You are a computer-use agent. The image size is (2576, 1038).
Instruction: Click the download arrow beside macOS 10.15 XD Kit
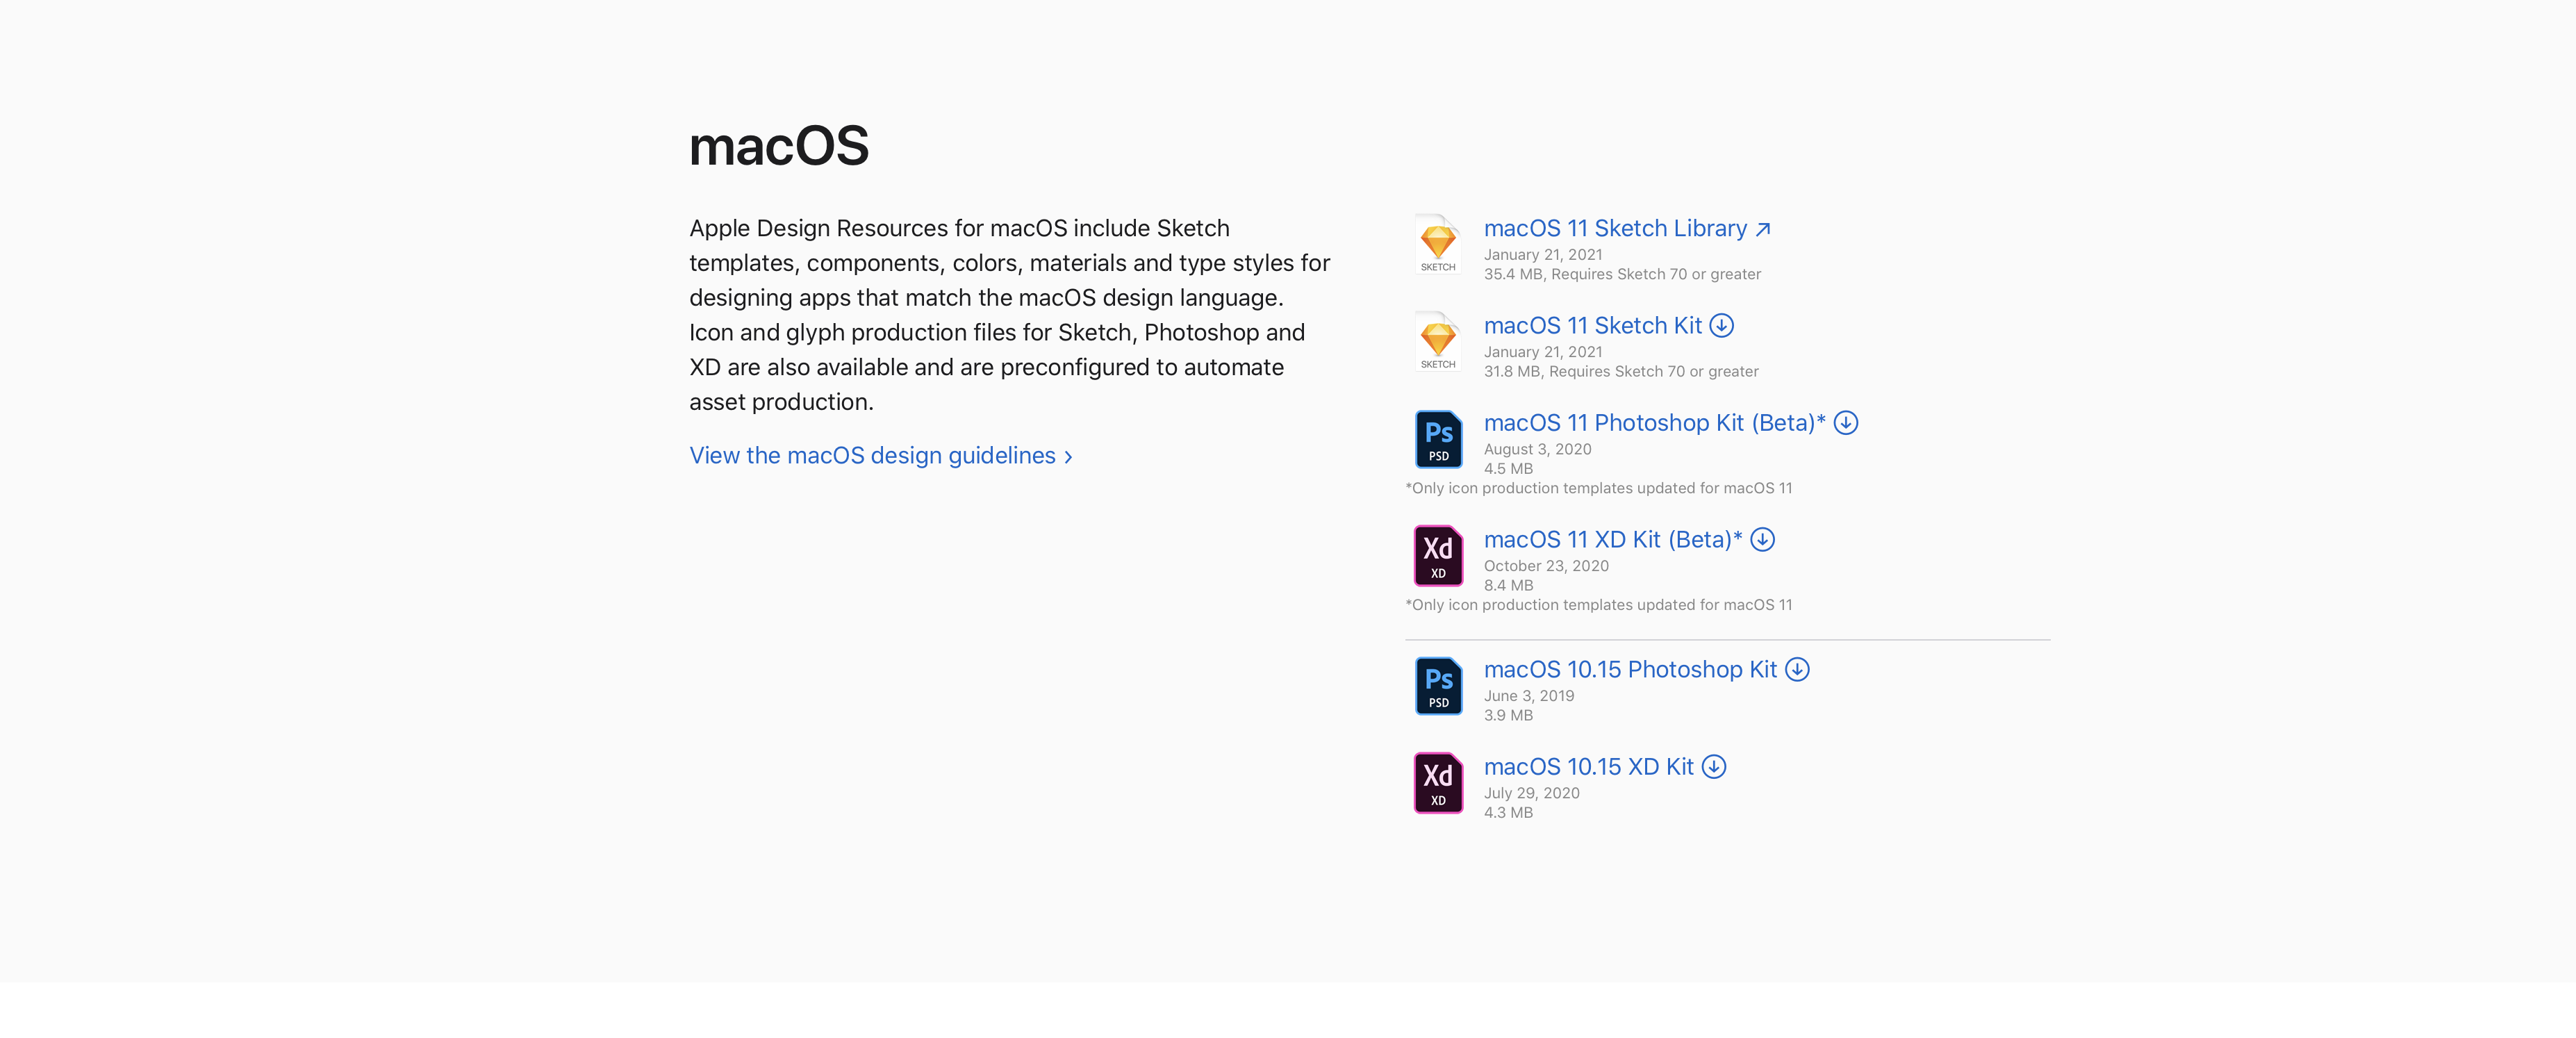click(1715, 767)
